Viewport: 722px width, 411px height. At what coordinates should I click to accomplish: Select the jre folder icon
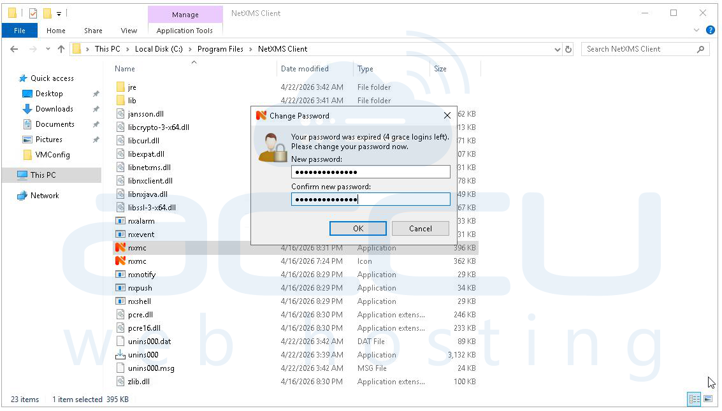120,87
